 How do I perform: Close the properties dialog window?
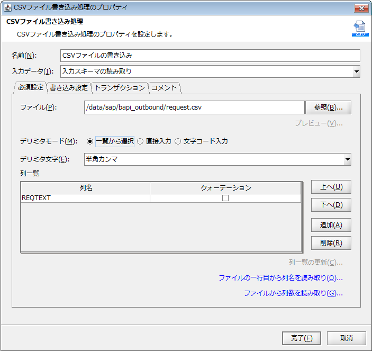(361, 8)
